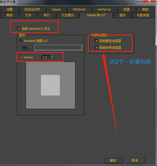157x166 pixels.
Task: Click the gray gamma calibration preview square
Action: click(x=51, y=85)
